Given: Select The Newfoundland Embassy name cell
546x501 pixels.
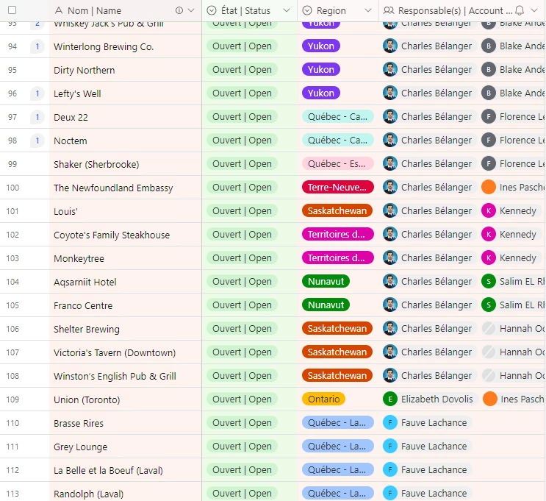Looking at the screenshot, I should 126,188.
